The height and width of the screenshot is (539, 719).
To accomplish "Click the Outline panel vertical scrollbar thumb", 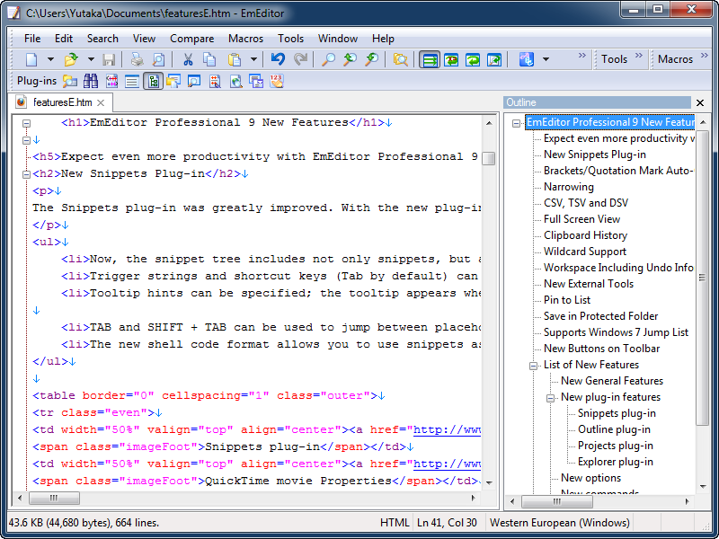I will pos(702,277).
